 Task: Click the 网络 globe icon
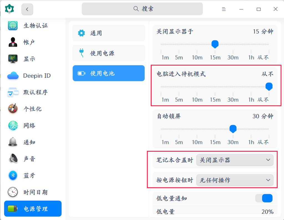pyautogui.click(x=13, y=126)
